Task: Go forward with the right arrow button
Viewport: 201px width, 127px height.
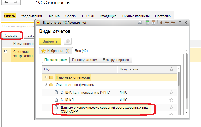Action: [16, 2]
